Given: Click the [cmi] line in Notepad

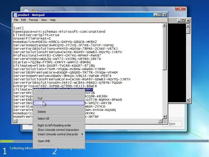Looking at the screenshot, I should tap(18, 28).
